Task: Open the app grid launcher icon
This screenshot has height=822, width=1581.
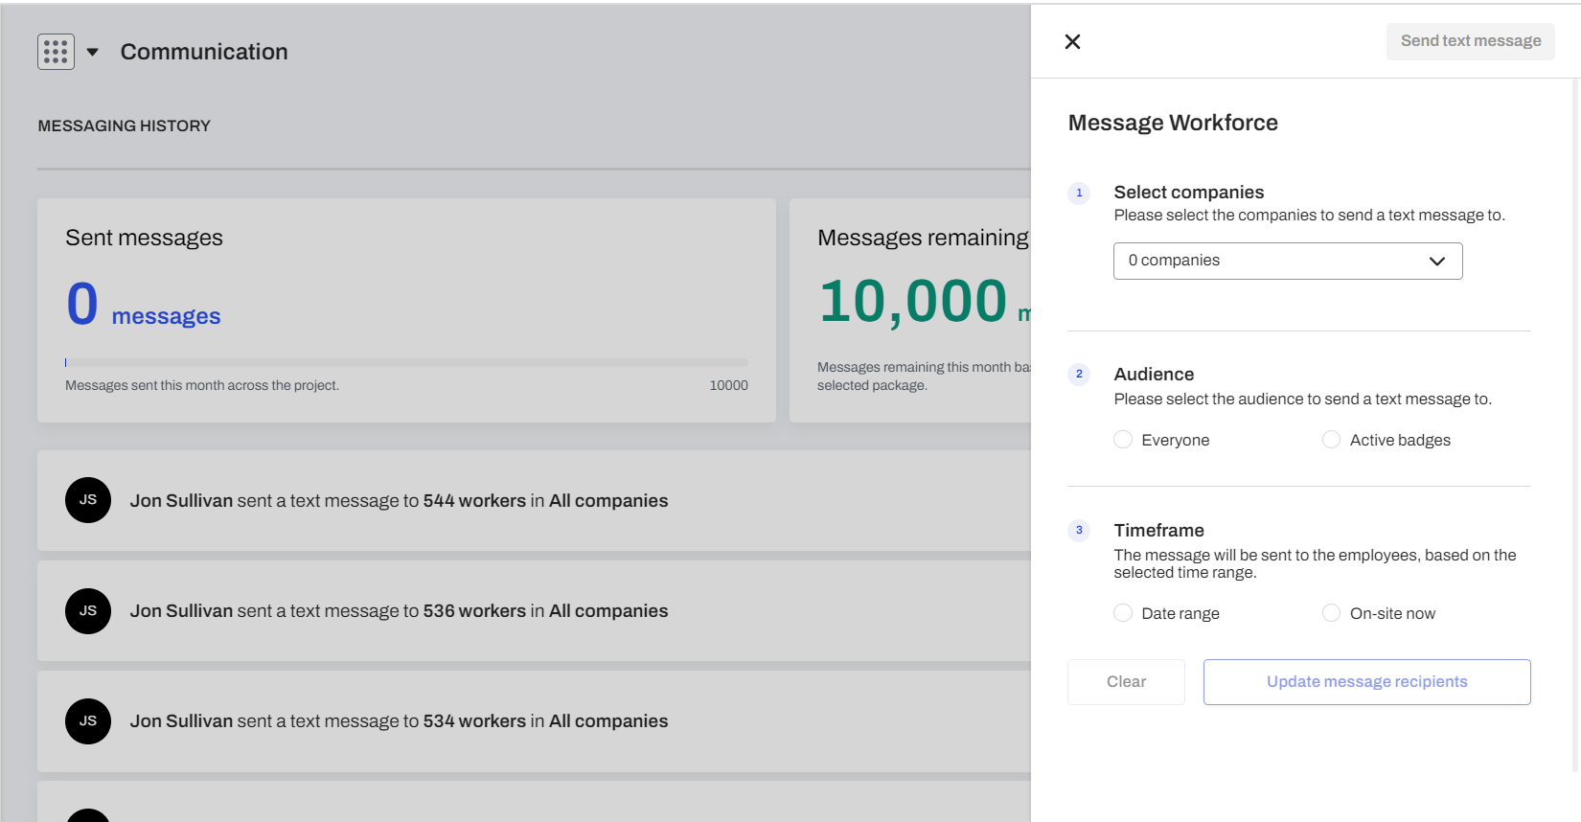Action: [56, 52]
